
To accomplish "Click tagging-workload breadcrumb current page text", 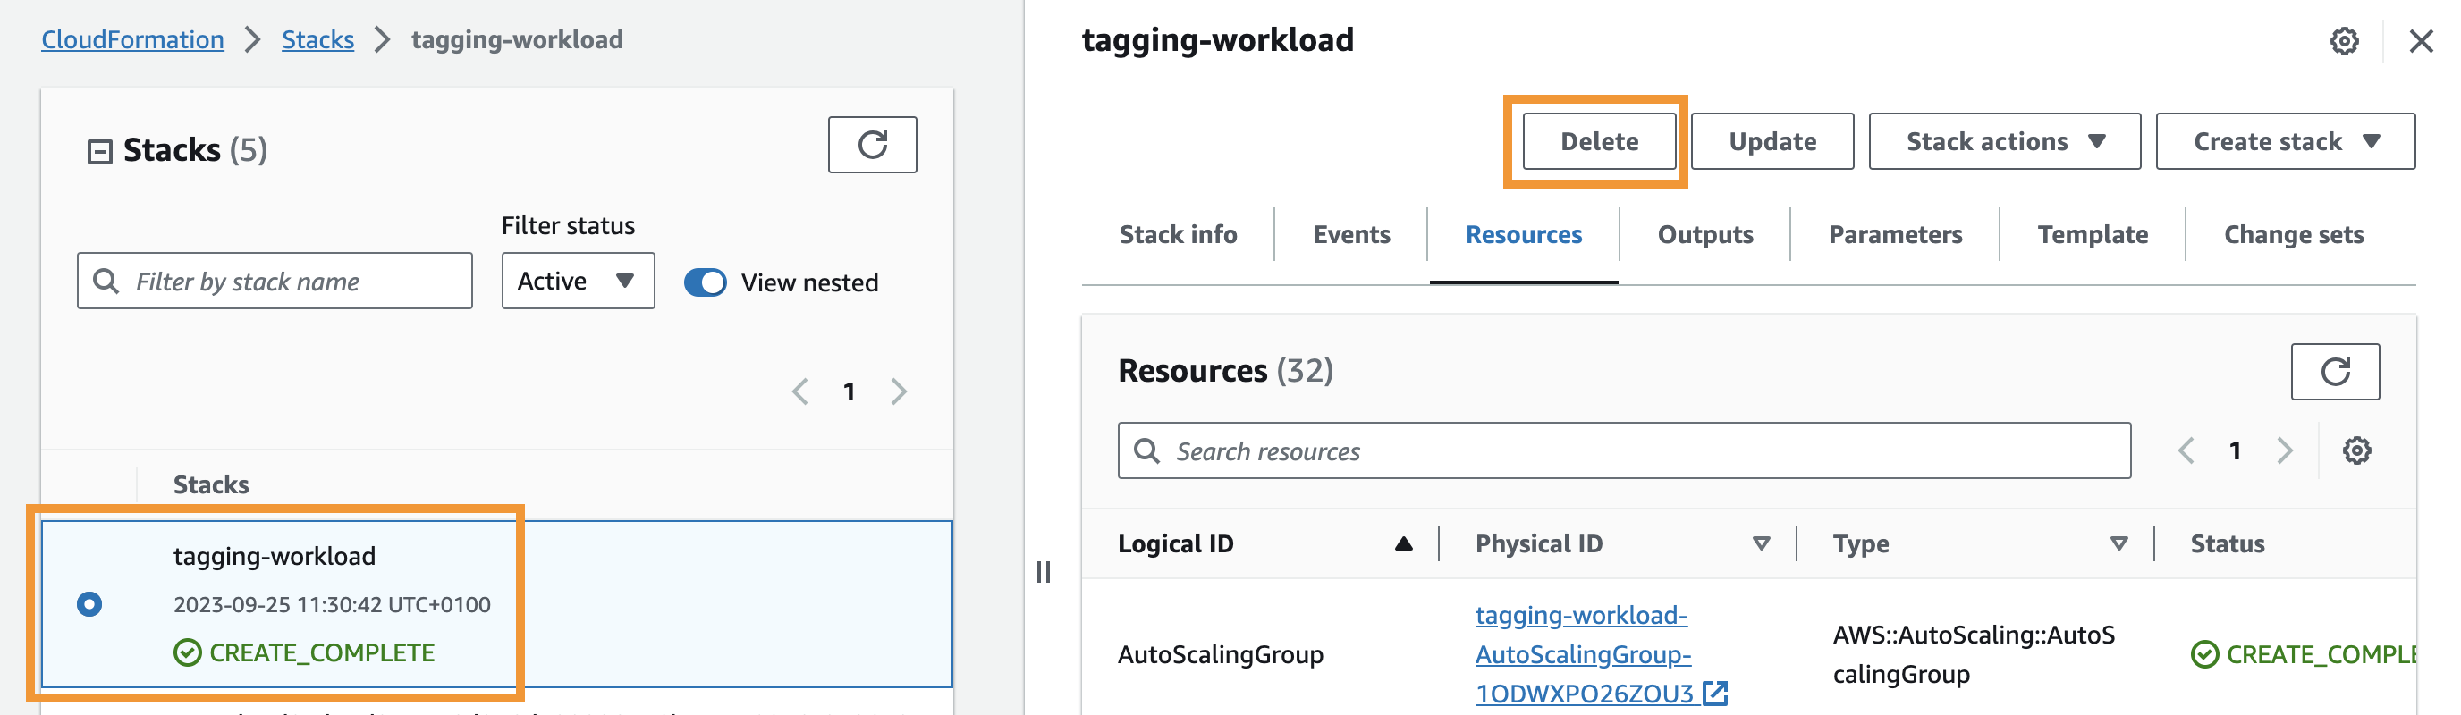I will click(517, 40).
